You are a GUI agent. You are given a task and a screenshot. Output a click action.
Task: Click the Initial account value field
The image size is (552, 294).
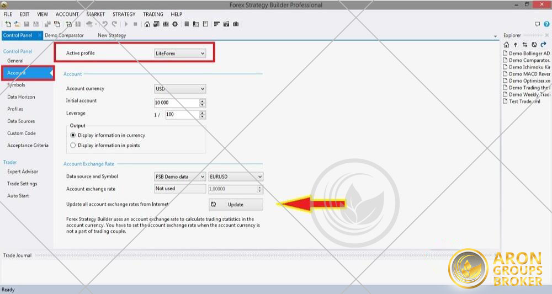point(177,103)
